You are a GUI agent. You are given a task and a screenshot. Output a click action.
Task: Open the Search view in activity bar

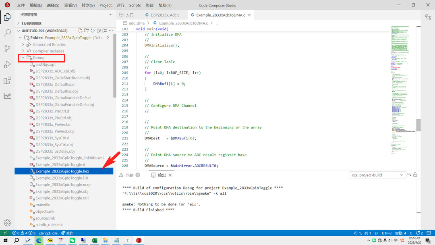click(x=7, y=33)
